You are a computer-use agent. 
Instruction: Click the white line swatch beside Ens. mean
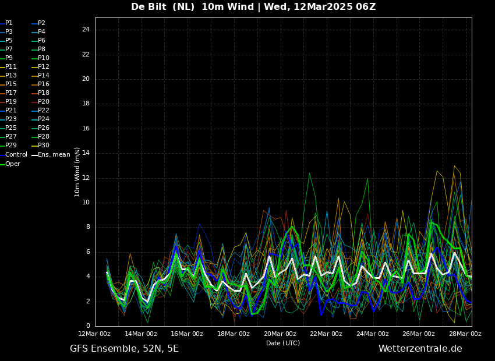click(34, 155)
